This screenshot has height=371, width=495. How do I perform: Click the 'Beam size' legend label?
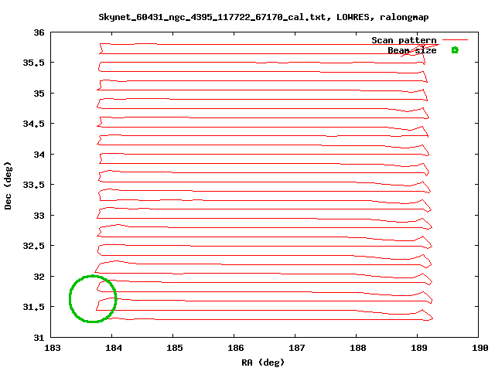[x=412, y=50]
